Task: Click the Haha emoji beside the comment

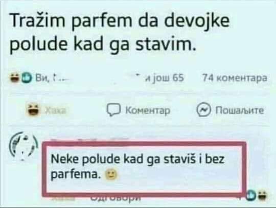Action: coord(263,195)
